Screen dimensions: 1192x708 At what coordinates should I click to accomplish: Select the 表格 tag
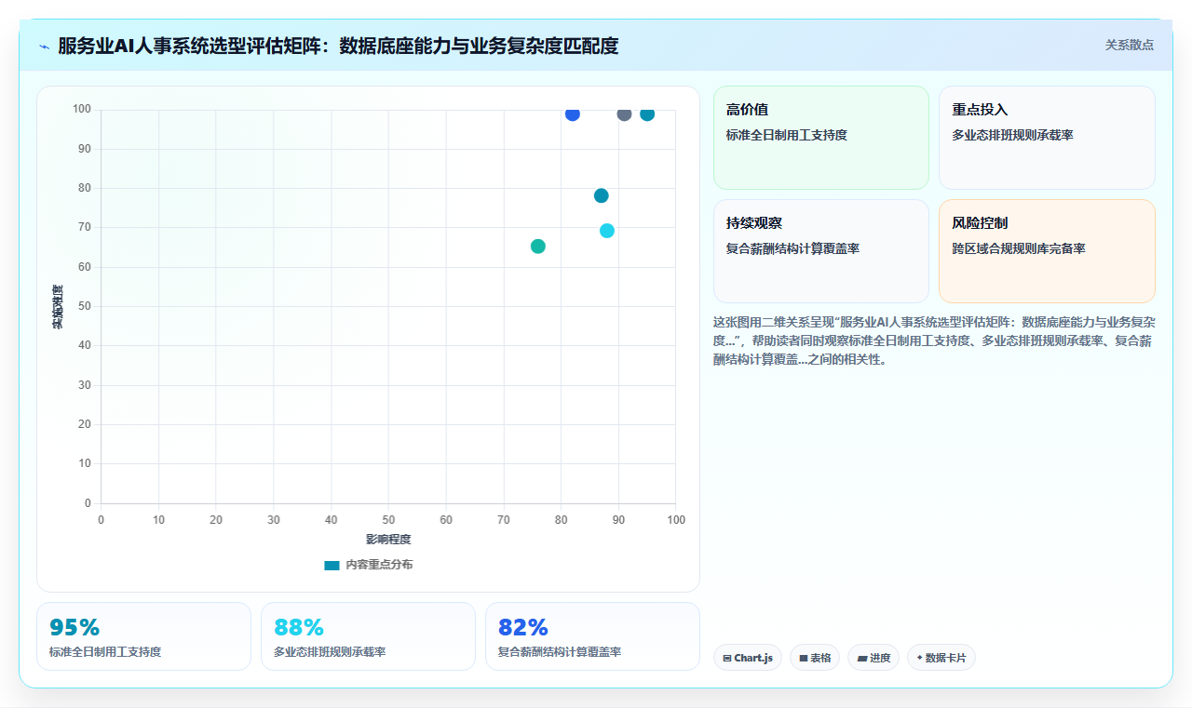[815, 658]
